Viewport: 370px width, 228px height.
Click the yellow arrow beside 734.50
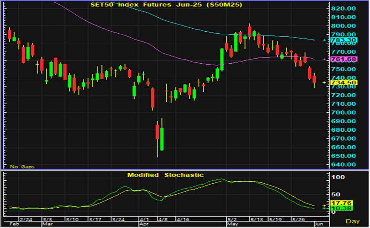(324, 82)
